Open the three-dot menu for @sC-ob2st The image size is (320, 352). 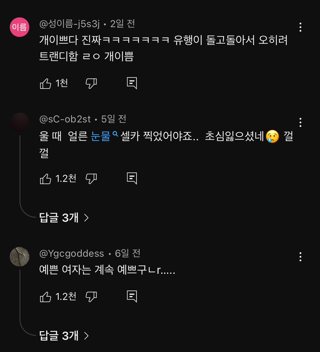coord(300,122)
